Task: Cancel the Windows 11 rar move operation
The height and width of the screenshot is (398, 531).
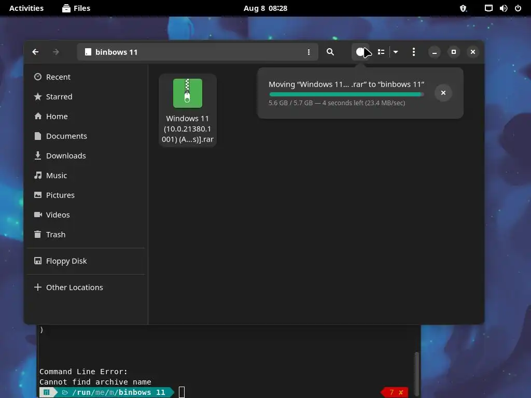Action: [x=443, y=93]
